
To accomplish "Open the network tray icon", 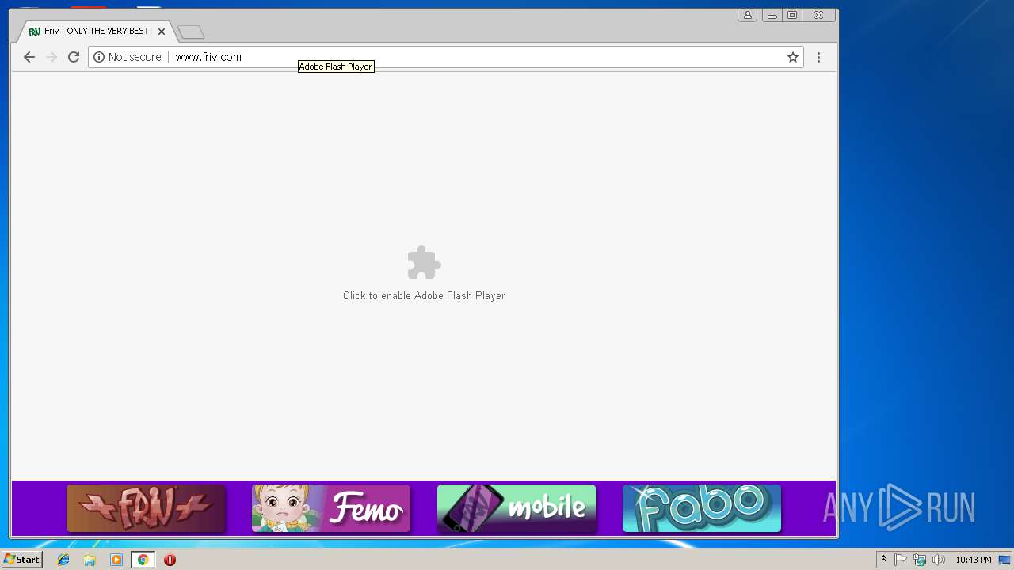I will click(920, 560).
